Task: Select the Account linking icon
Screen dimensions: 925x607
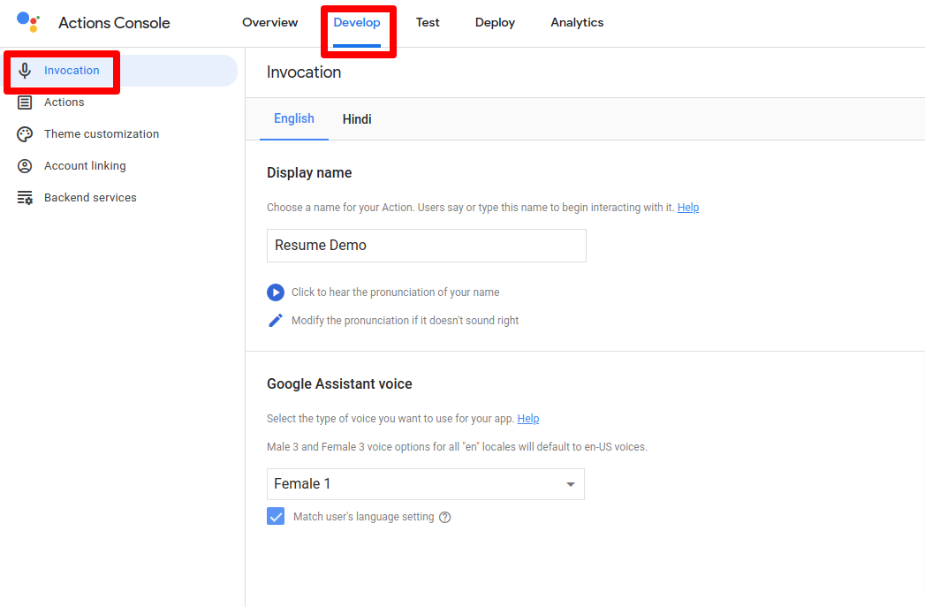Action: (x=26, y=165)
